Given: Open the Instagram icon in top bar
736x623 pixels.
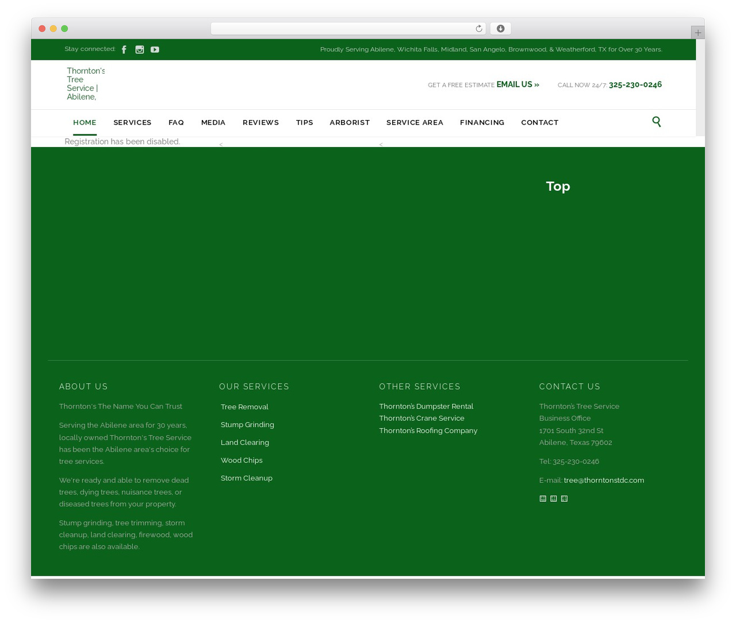Looking at the screenshot, I should 140,49.
